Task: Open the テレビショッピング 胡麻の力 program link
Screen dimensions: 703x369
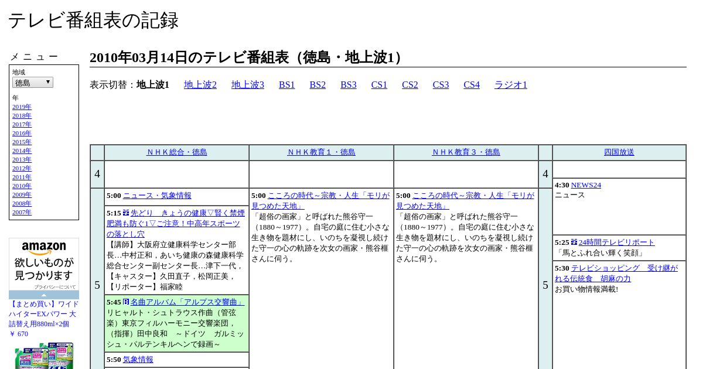Action: [616, 274]
